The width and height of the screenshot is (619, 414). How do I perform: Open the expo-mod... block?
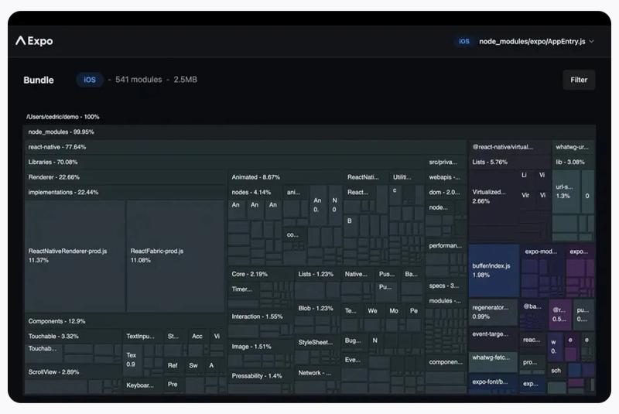coord(542,251)
